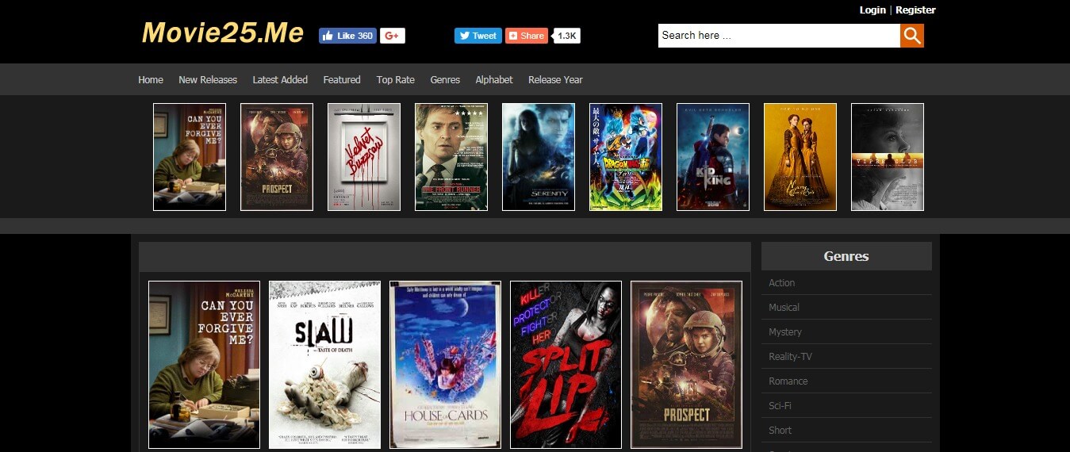Open the Viper Club carousel poster

pos(888,157)
